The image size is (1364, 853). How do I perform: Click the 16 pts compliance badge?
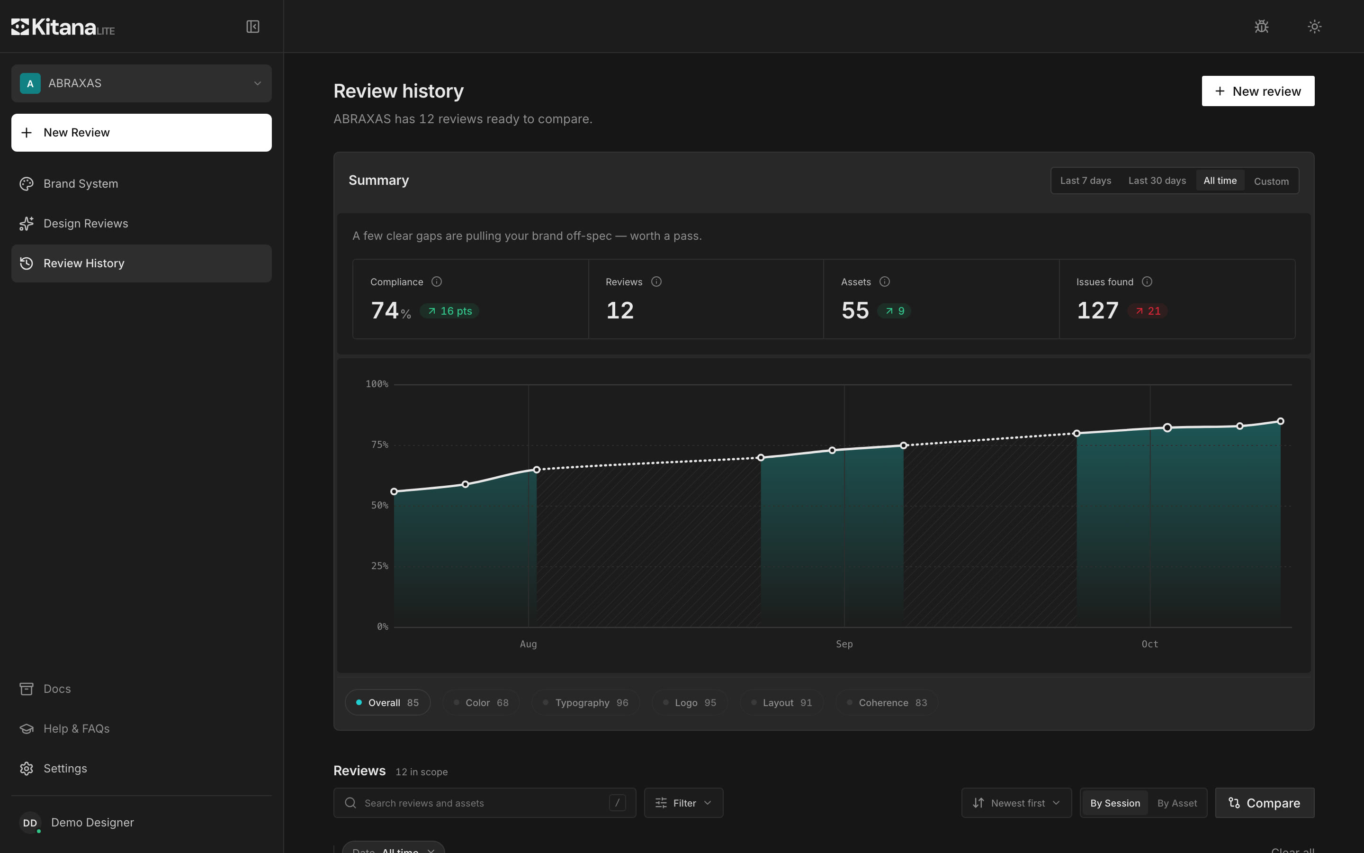tap(449, 311)
